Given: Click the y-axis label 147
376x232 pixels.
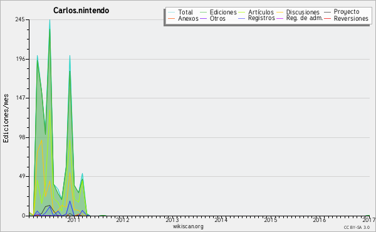Looking at the screenshot, I should 20,98.
